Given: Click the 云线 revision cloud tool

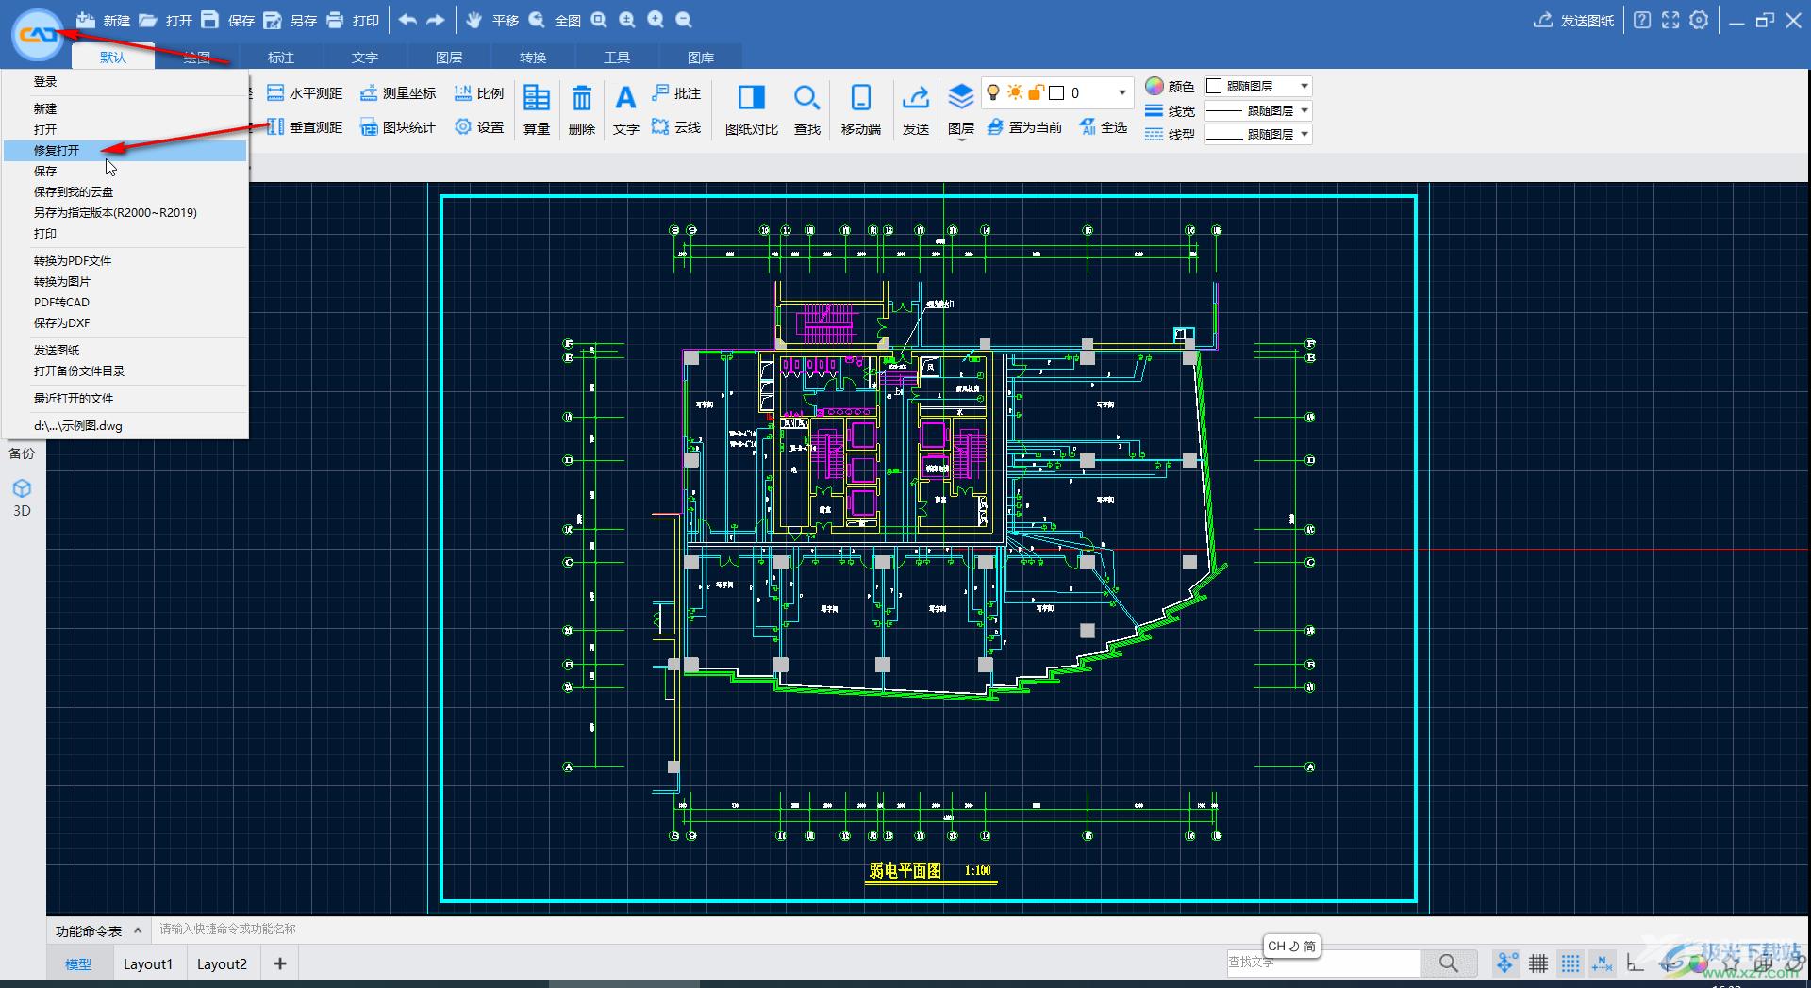Looking at the screenshot, I should coord(676,127).
